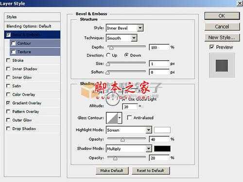The image size is (243, 182).
Task: Open the Style dropdown showing Inner Bevel
Action: pos(124,28)
